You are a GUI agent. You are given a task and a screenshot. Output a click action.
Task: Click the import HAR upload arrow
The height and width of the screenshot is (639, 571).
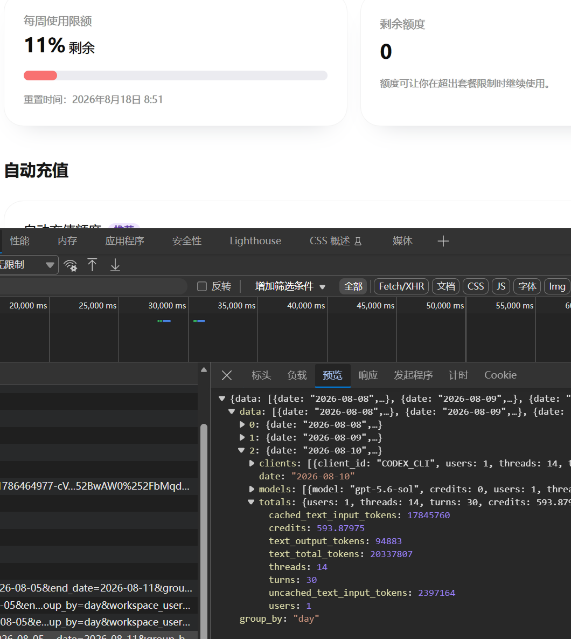93,265
